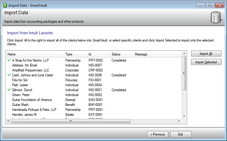Click the Estate type cell
The image size is (227, 141).
[69, 114]
